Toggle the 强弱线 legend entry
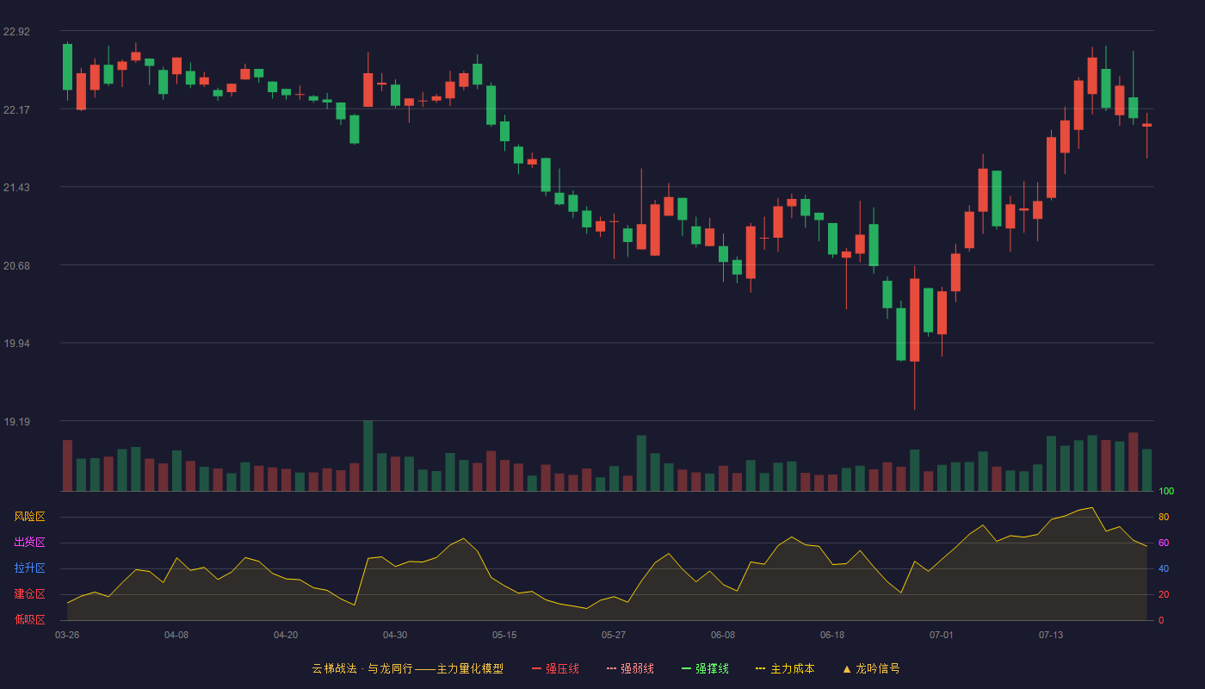The height and width of the screenshot is (689, 1205). [x=630, y=668]
